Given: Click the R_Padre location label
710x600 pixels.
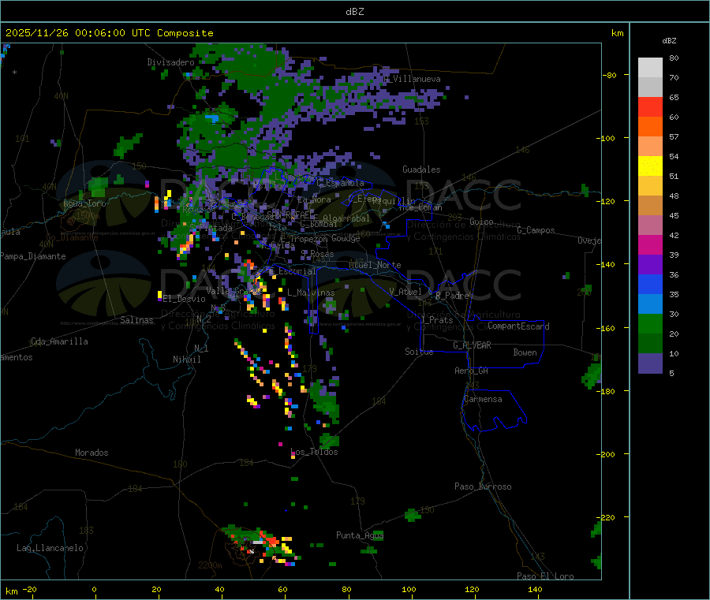Looking at the screenshot, I should coord(452,296).
